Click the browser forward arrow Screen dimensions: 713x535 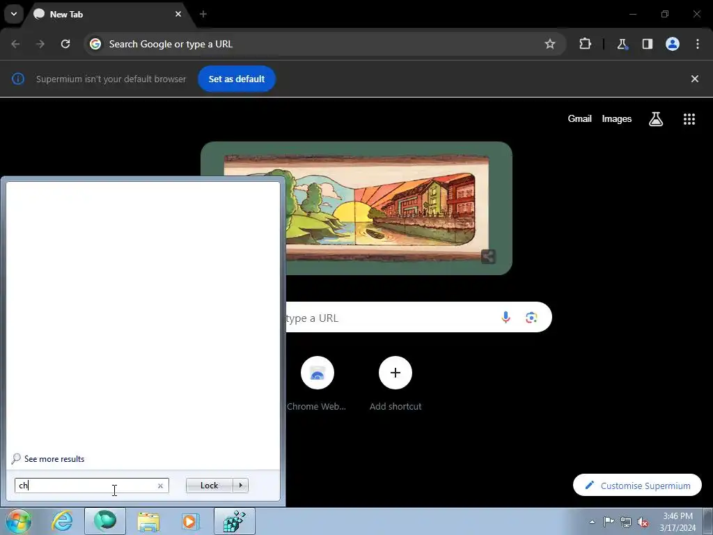(x=40, y=44)
